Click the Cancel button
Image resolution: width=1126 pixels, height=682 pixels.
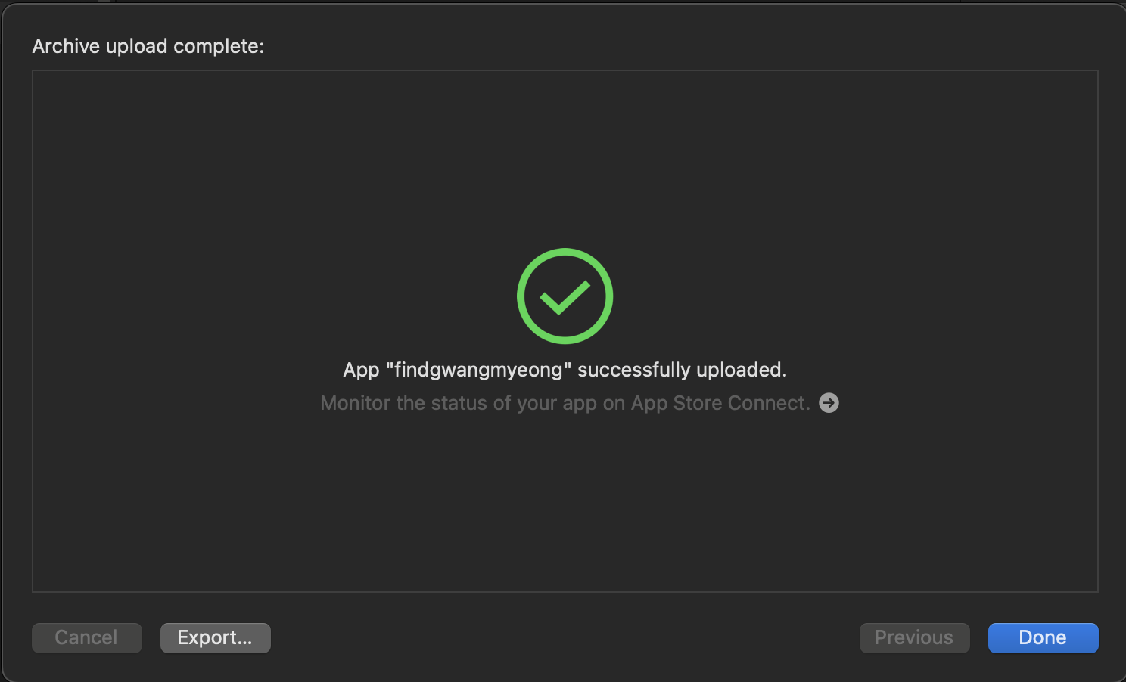(86, 637)
